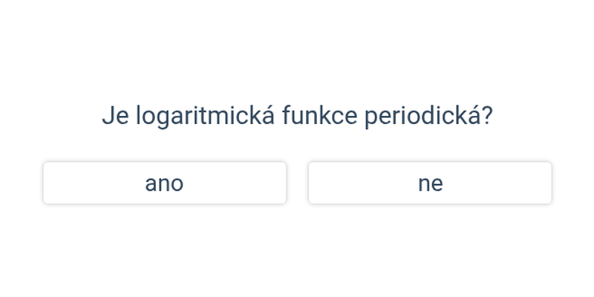Select "ne" as the answer
The width and height of the screenshot is (594, 297).
coord(430,183)
